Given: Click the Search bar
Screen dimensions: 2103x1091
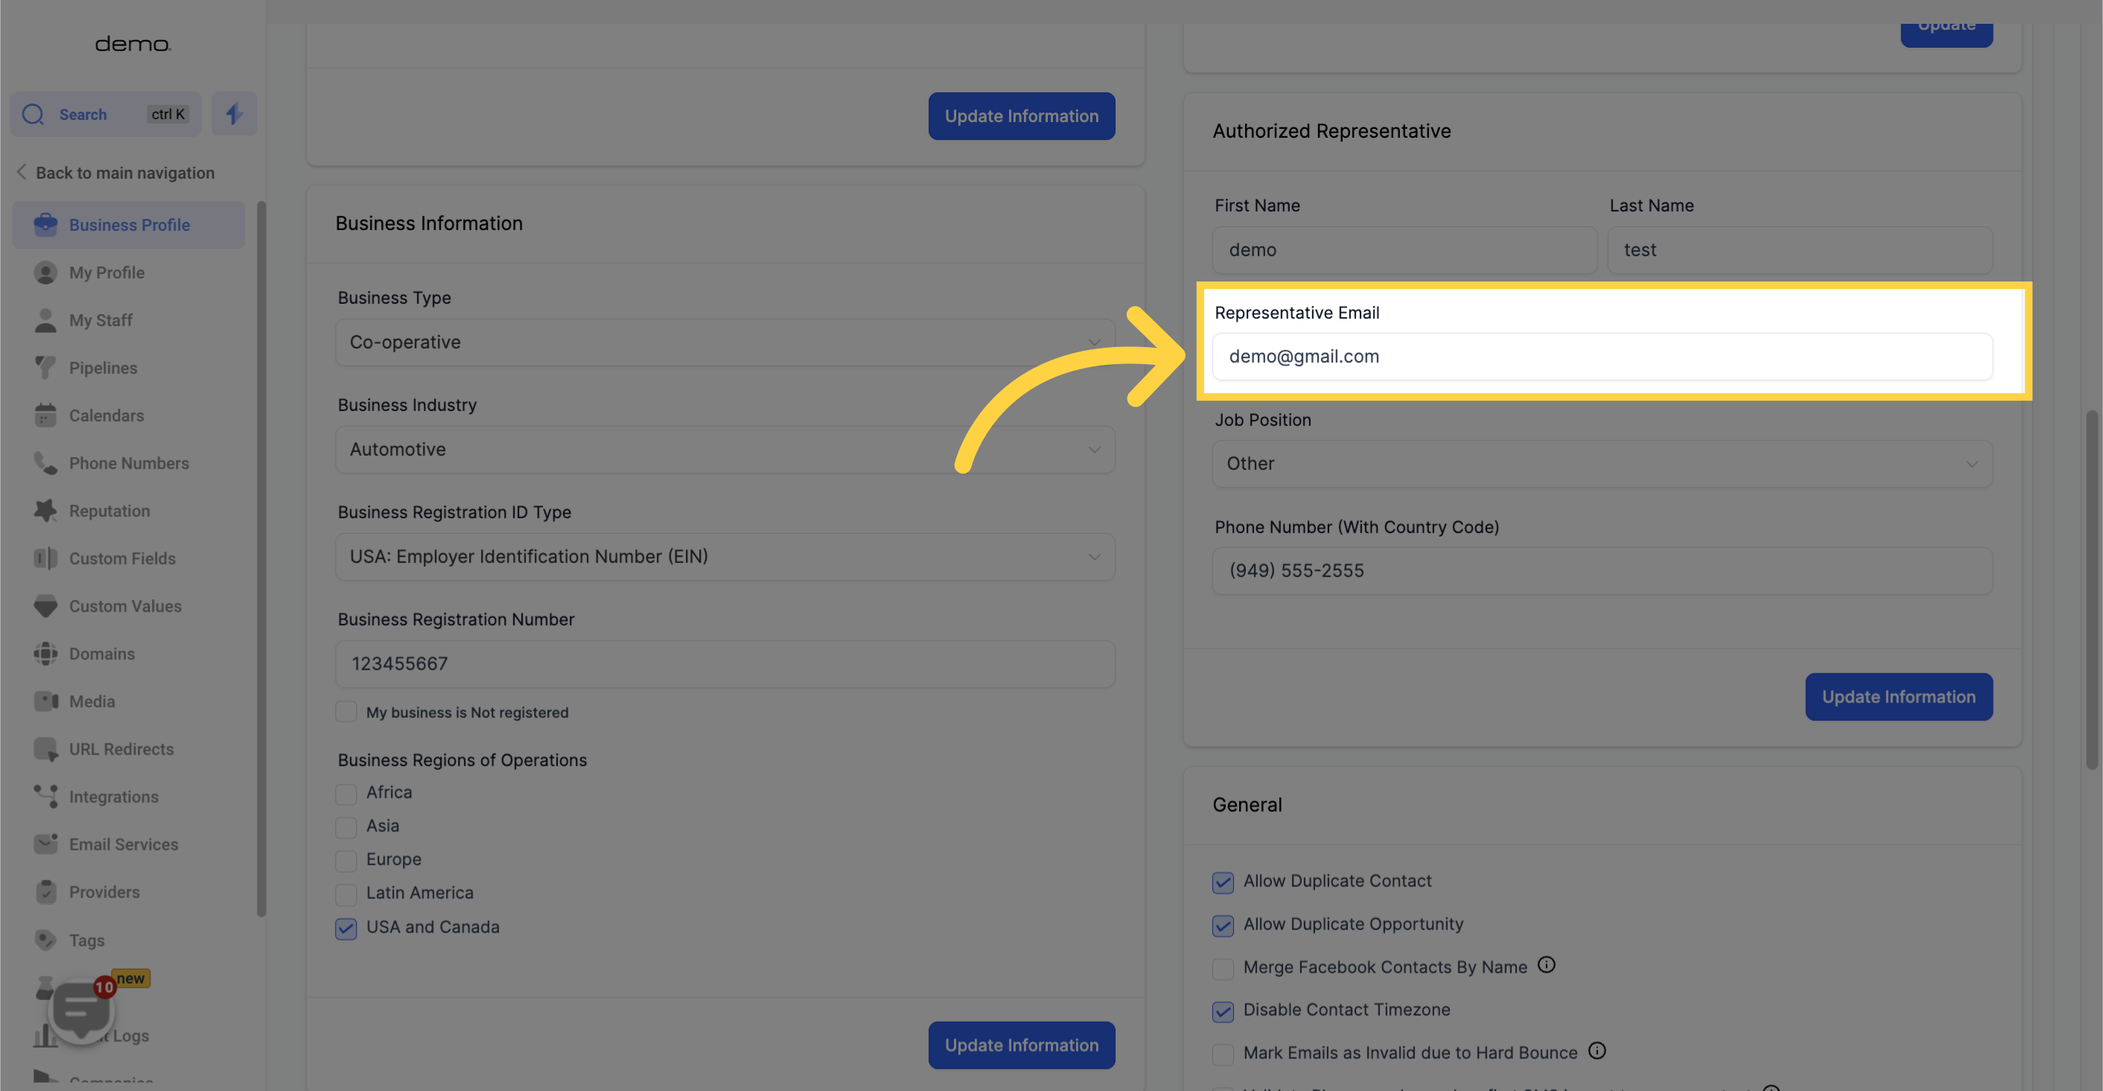Looking at the screenshot, I should [104, 112].
